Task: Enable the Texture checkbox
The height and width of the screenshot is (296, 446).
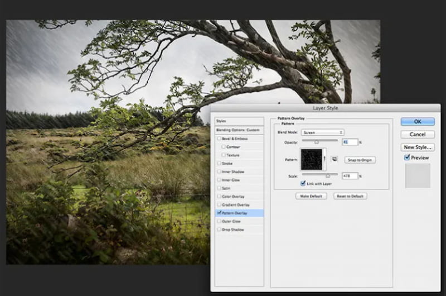Action: (x=224, y=155)
